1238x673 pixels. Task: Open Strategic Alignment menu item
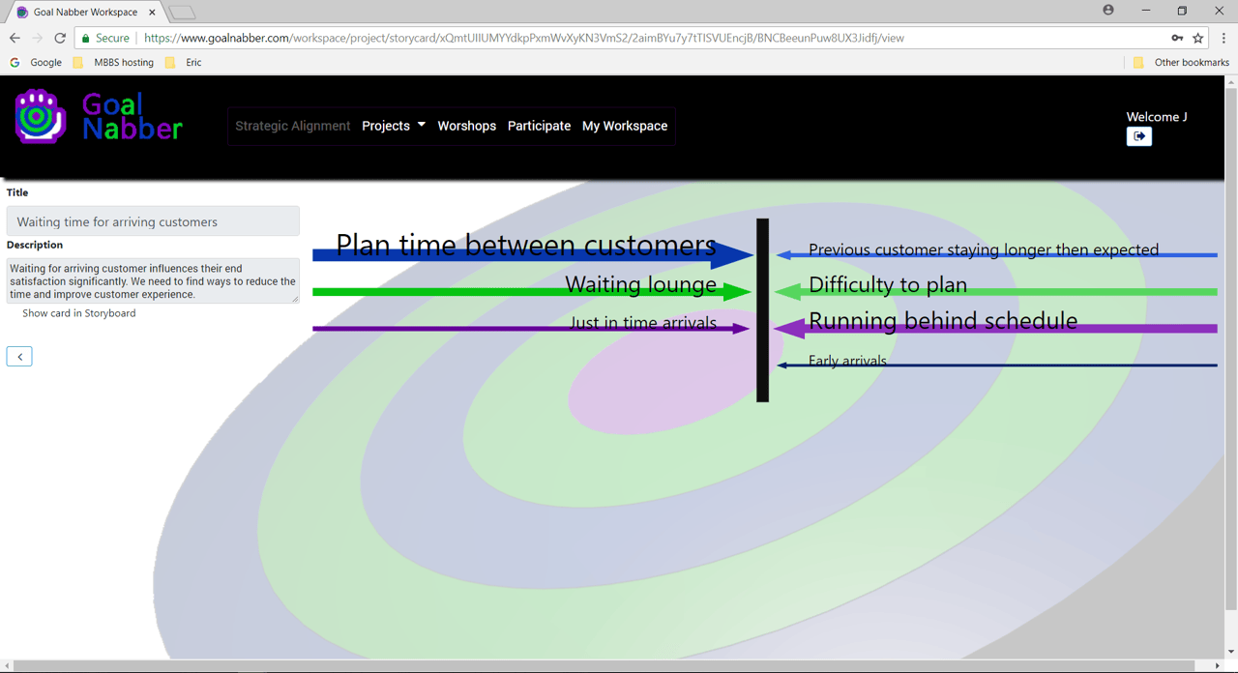tap(293, 126)
